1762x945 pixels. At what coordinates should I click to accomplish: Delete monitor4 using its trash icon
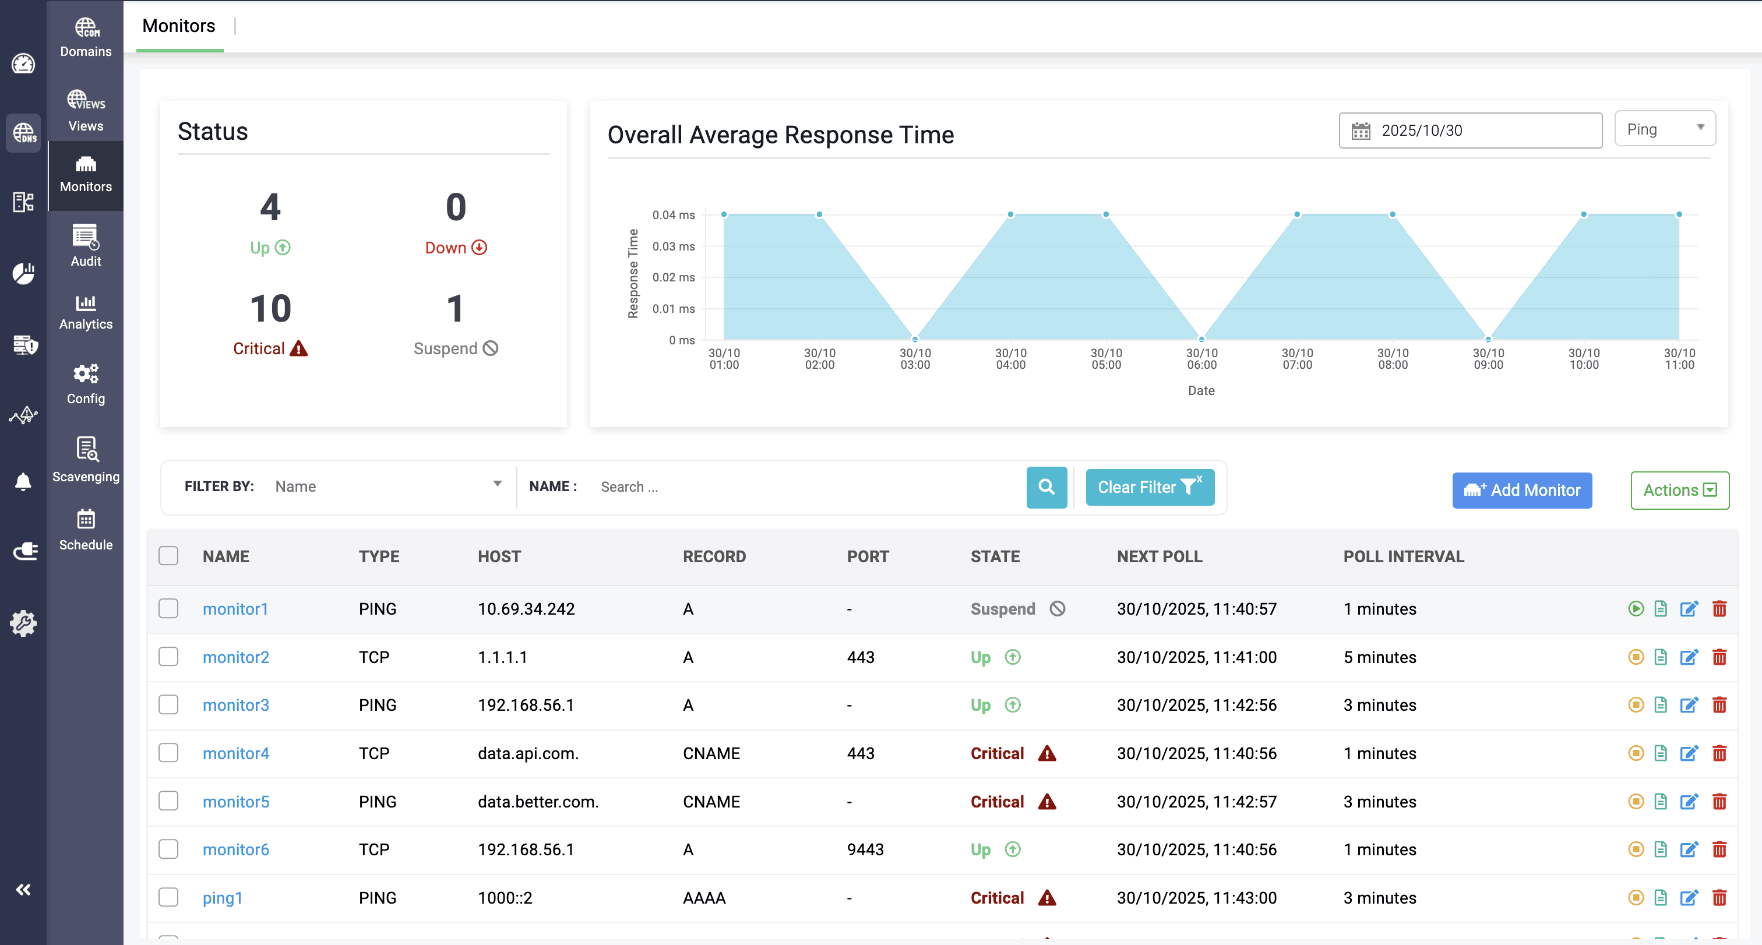point(1719,753)
